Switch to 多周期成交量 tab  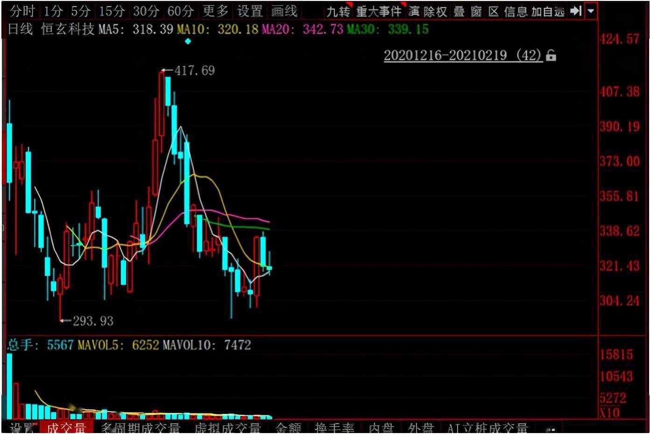point(141,427)
